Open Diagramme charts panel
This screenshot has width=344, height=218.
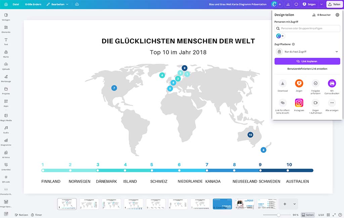coord(6,142)
